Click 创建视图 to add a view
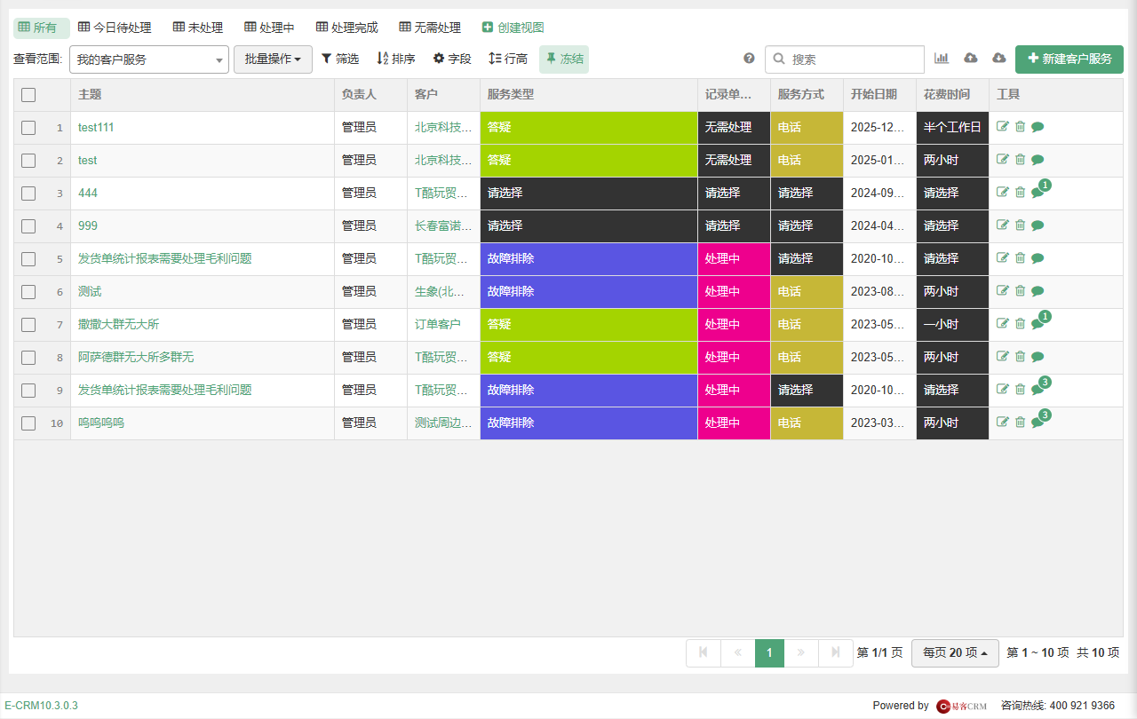 [x=513, y=28]
